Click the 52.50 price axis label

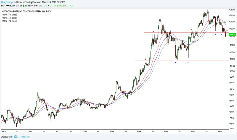tap(233, 118)
